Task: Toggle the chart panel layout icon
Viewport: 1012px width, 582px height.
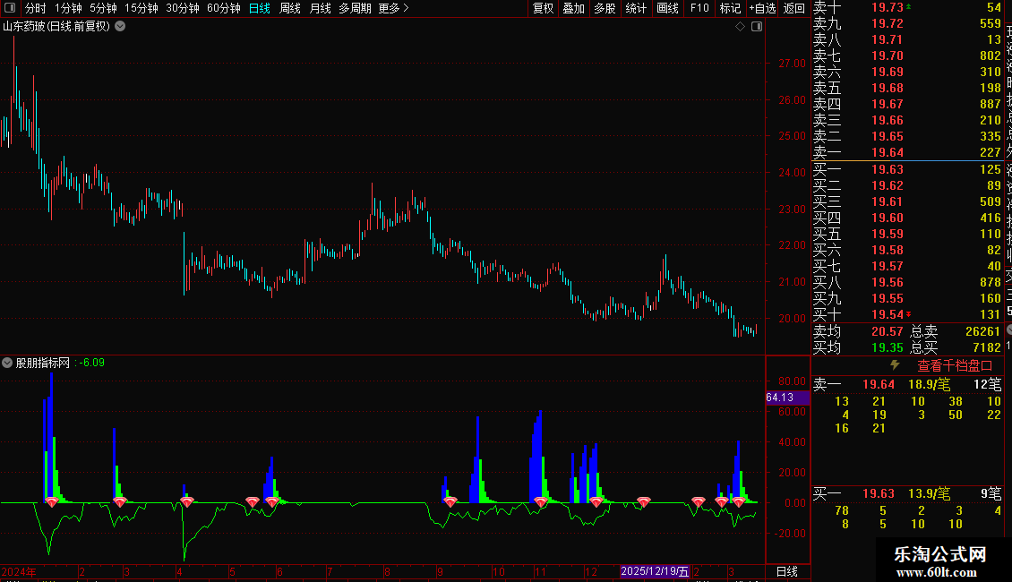Action: 757,27
